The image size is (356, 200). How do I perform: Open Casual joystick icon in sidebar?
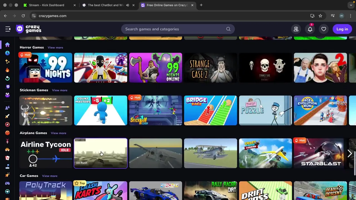click(x=8, y=166)
